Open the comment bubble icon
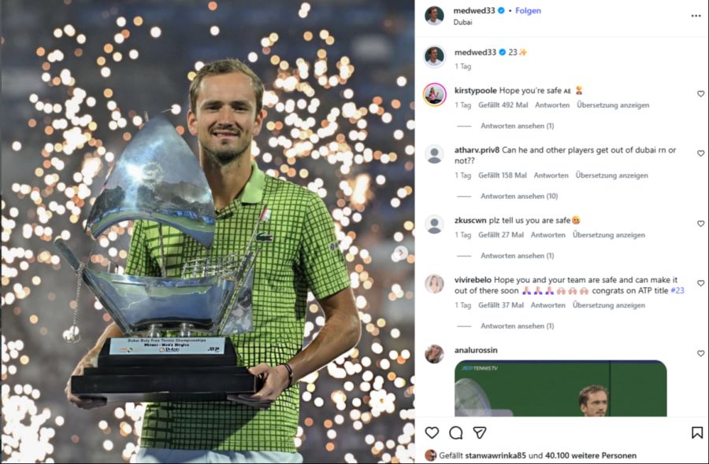709x464 pixels. click(456, 433)
